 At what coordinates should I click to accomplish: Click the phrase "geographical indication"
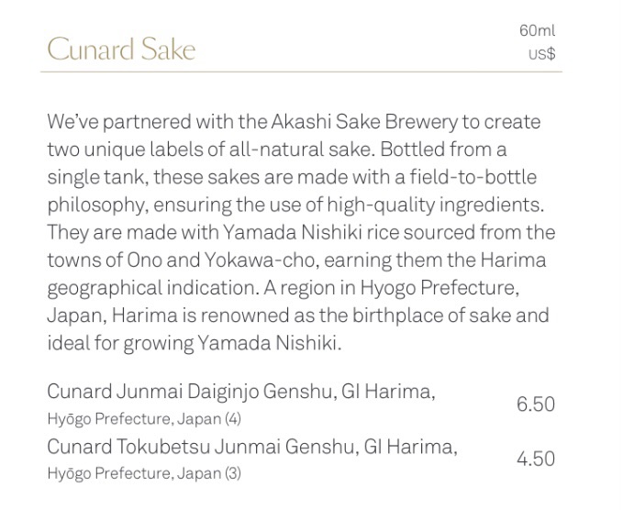152,287
